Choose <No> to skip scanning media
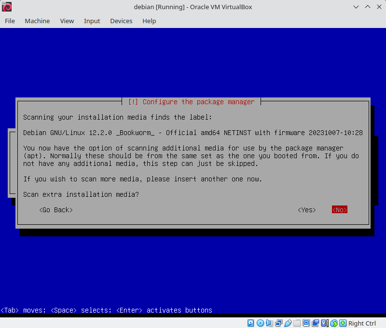386x328 pixels. pos(340,210)
